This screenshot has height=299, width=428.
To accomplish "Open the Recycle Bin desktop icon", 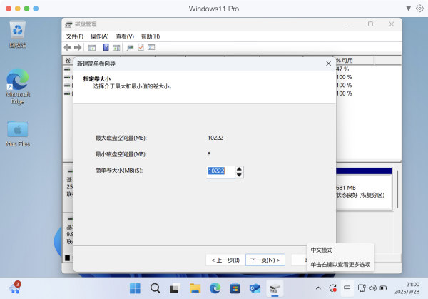I will pos(18,34).
